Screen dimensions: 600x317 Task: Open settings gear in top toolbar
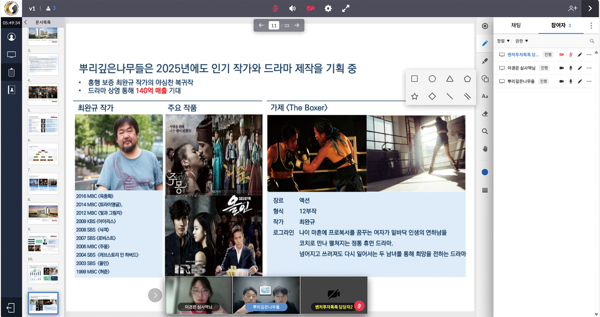[x=328, y=8]
